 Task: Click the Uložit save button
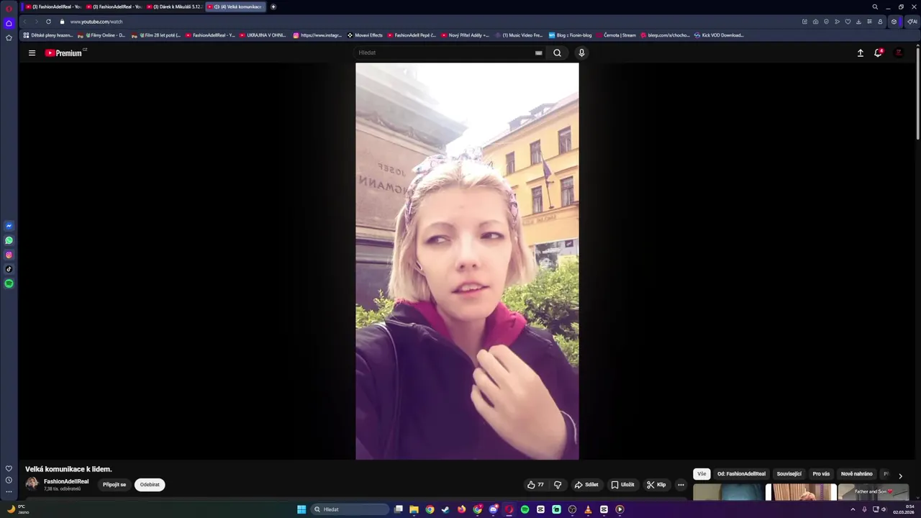[622, 485]
